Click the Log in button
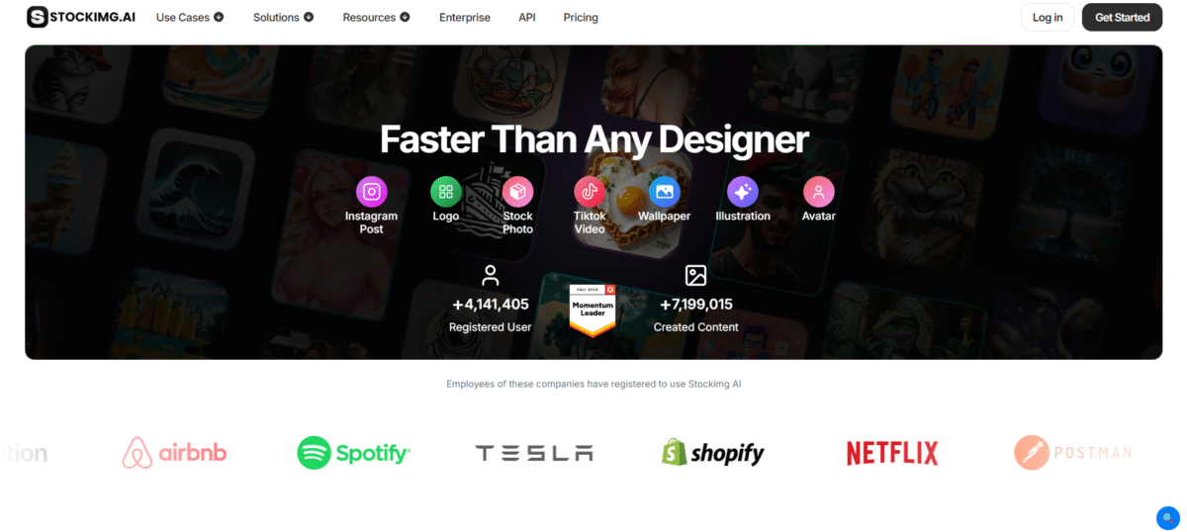 coord(1048,17)
